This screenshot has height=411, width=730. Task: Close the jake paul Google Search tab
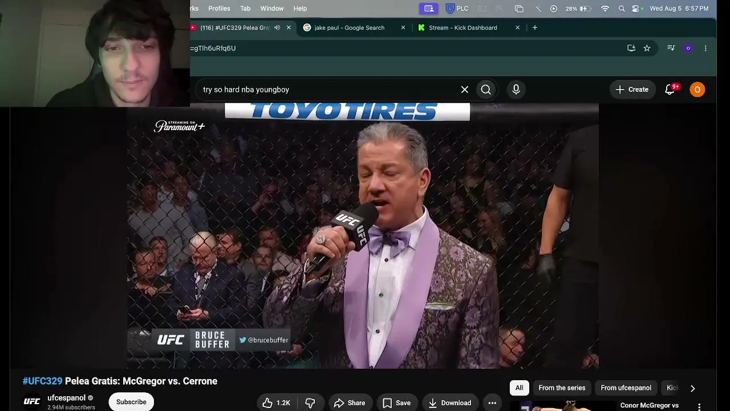tap(403, 27)
